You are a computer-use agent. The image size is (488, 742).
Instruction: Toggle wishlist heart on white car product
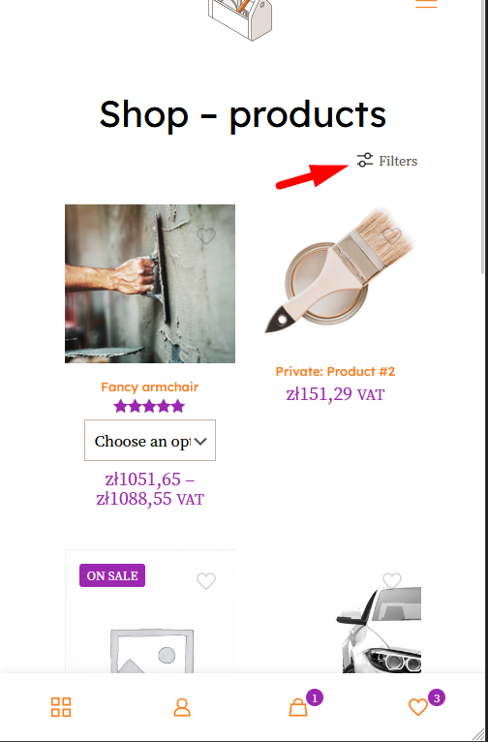pos(392,580)
